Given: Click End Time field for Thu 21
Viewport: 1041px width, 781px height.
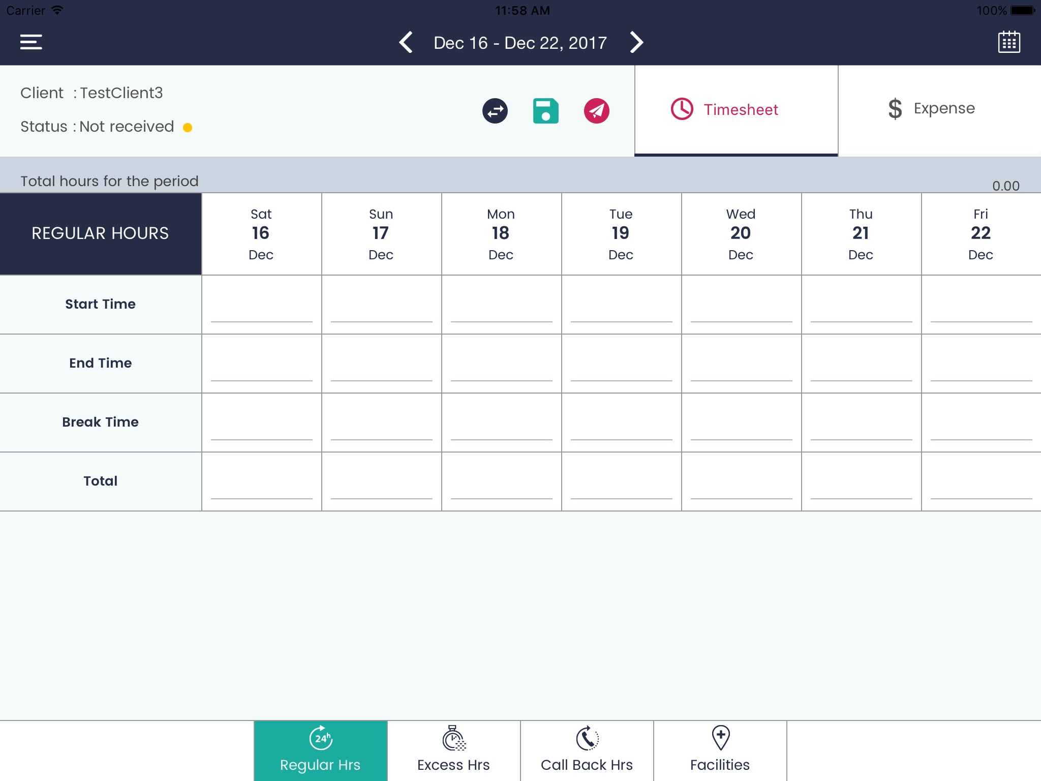Looking at the screenshot, I should (862, 364).
